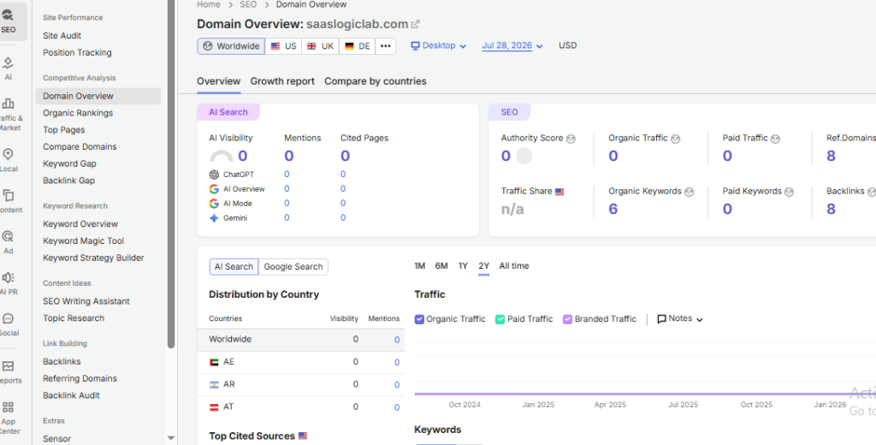Switch to Compare by countries tab
The height and width of the screenshot is (445, 876).
click(376, 81)
